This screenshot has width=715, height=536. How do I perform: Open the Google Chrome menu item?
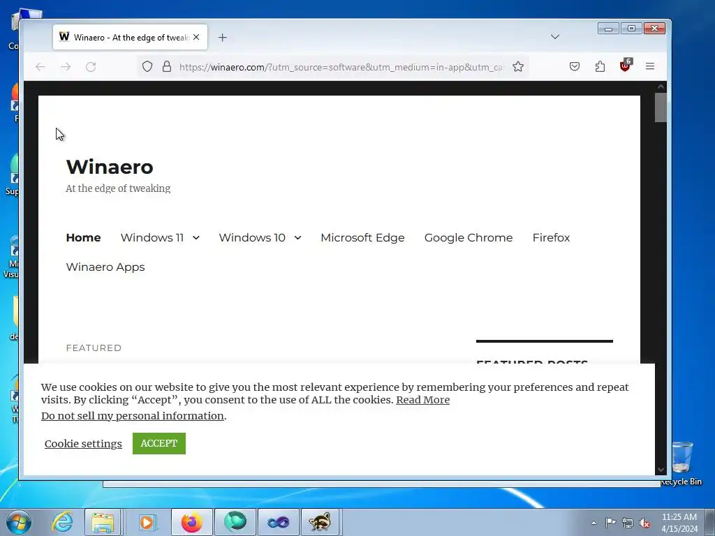tap(469, 237)
